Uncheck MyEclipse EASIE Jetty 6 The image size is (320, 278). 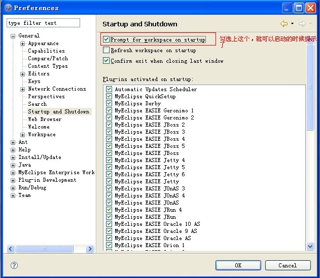point(109,174)
